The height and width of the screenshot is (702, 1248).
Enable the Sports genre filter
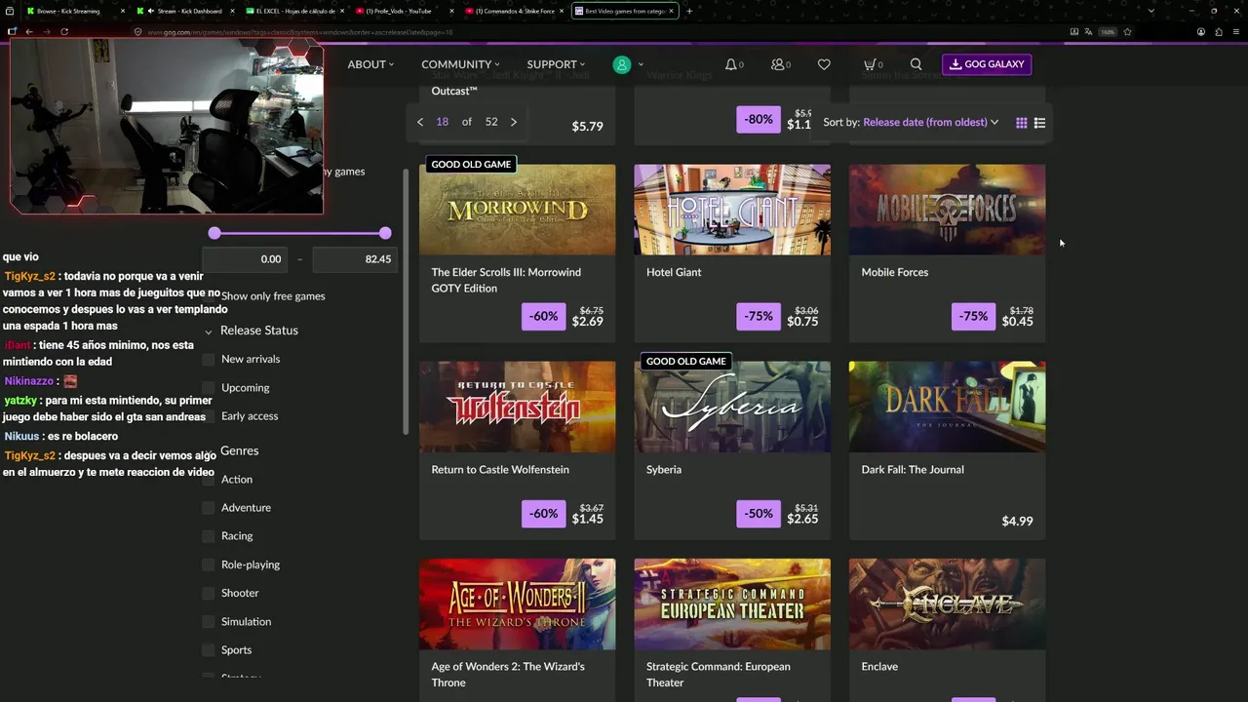(208, 650)
